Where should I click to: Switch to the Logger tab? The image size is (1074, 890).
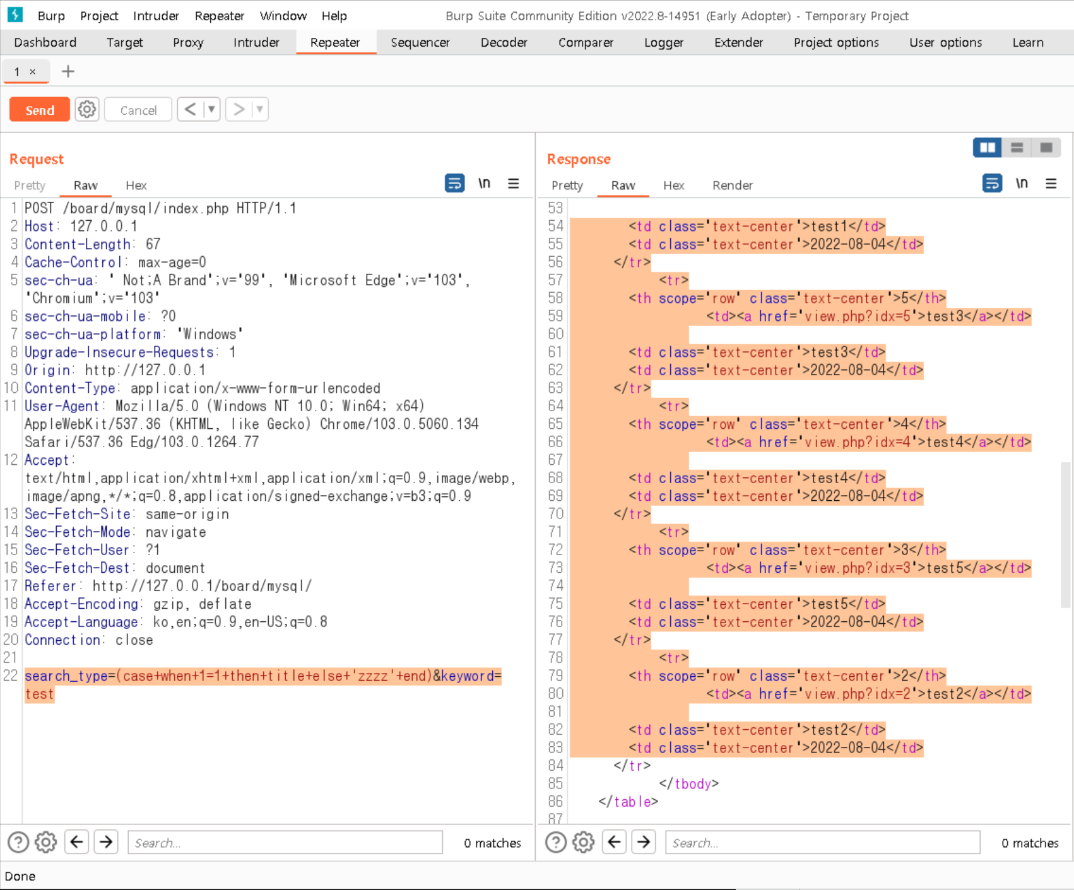pos(664,42)
